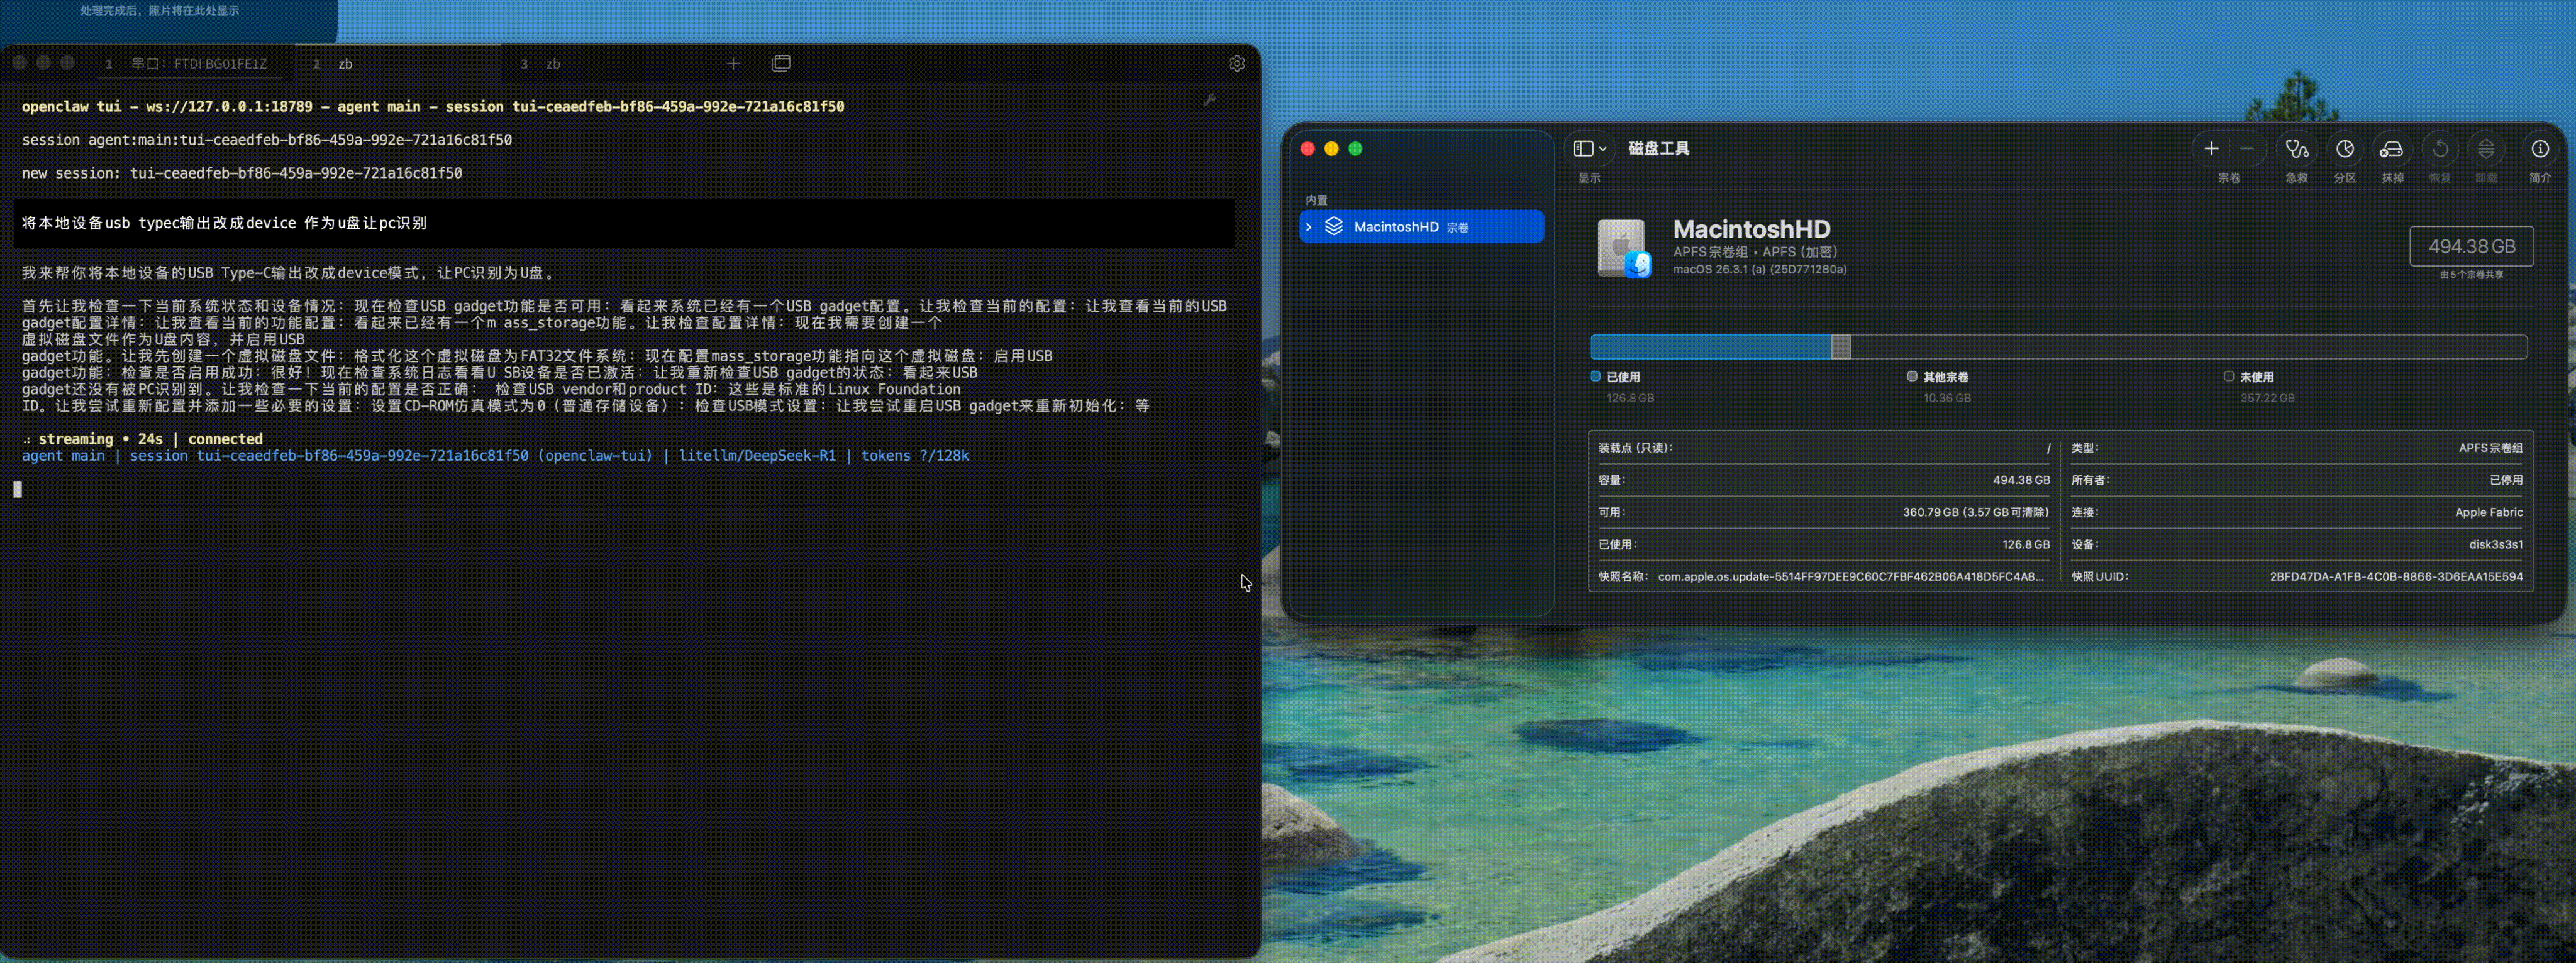The width and height of the screenshot is (2576, 963).
Task: Add a volume with the plus button in Disk Utility
Action: click(x=2211, y=149)
